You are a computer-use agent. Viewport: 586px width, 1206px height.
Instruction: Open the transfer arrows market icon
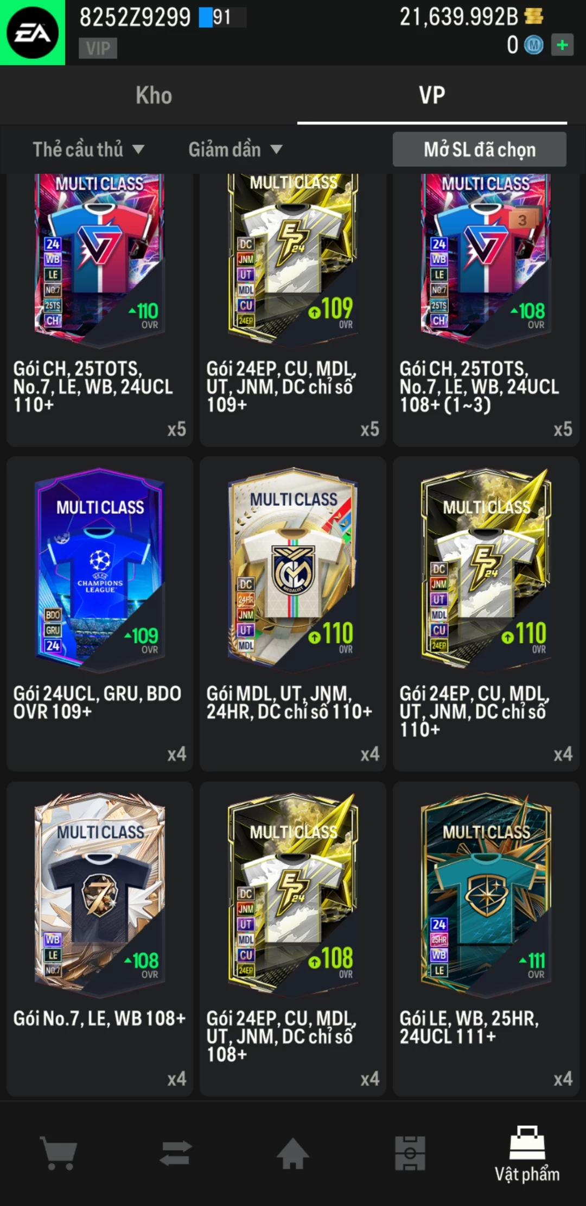176,1153
